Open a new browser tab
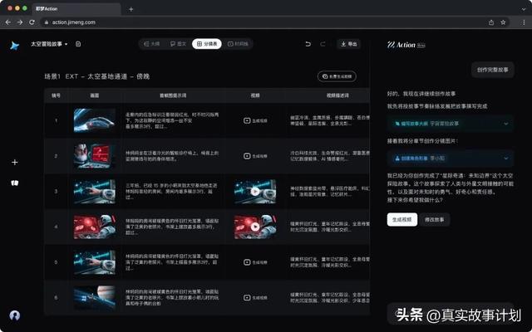Screen dimensions: 532x332 (x=131, y=9)
